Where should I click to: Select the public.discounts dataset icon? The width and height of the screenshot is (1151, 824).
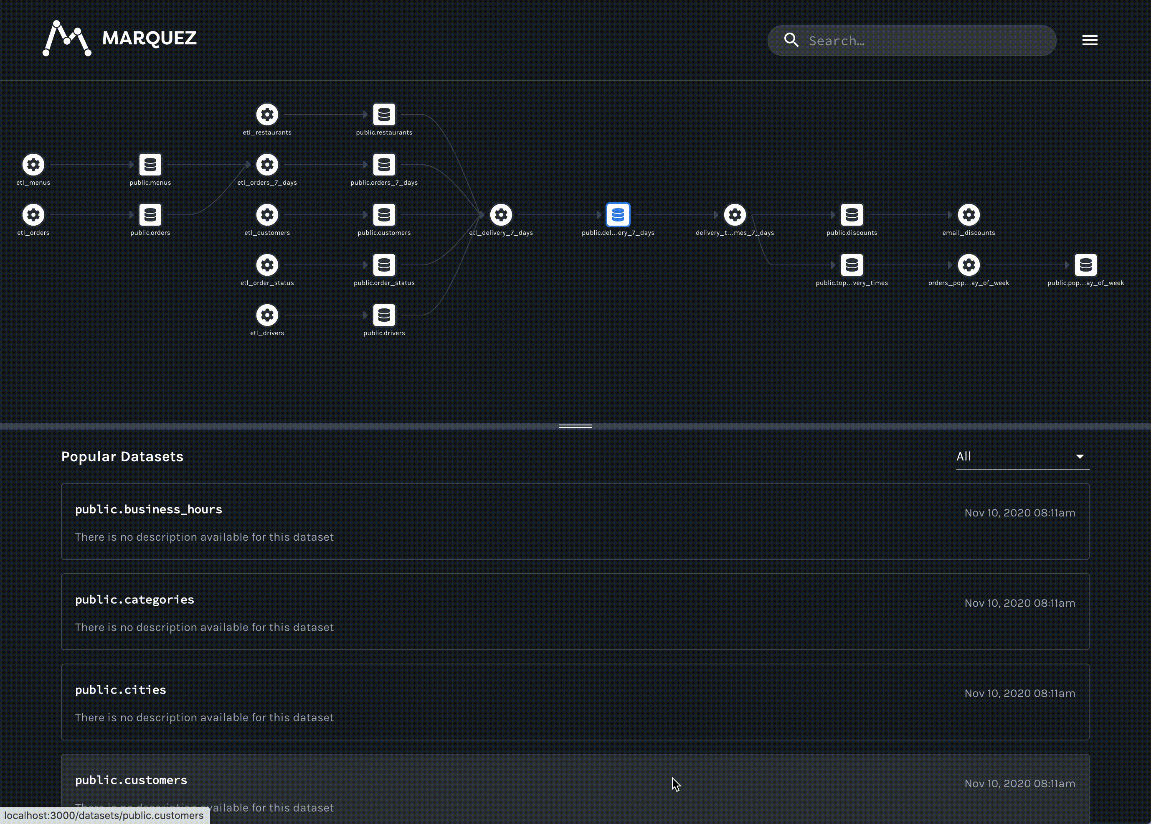tap(851, 215)
